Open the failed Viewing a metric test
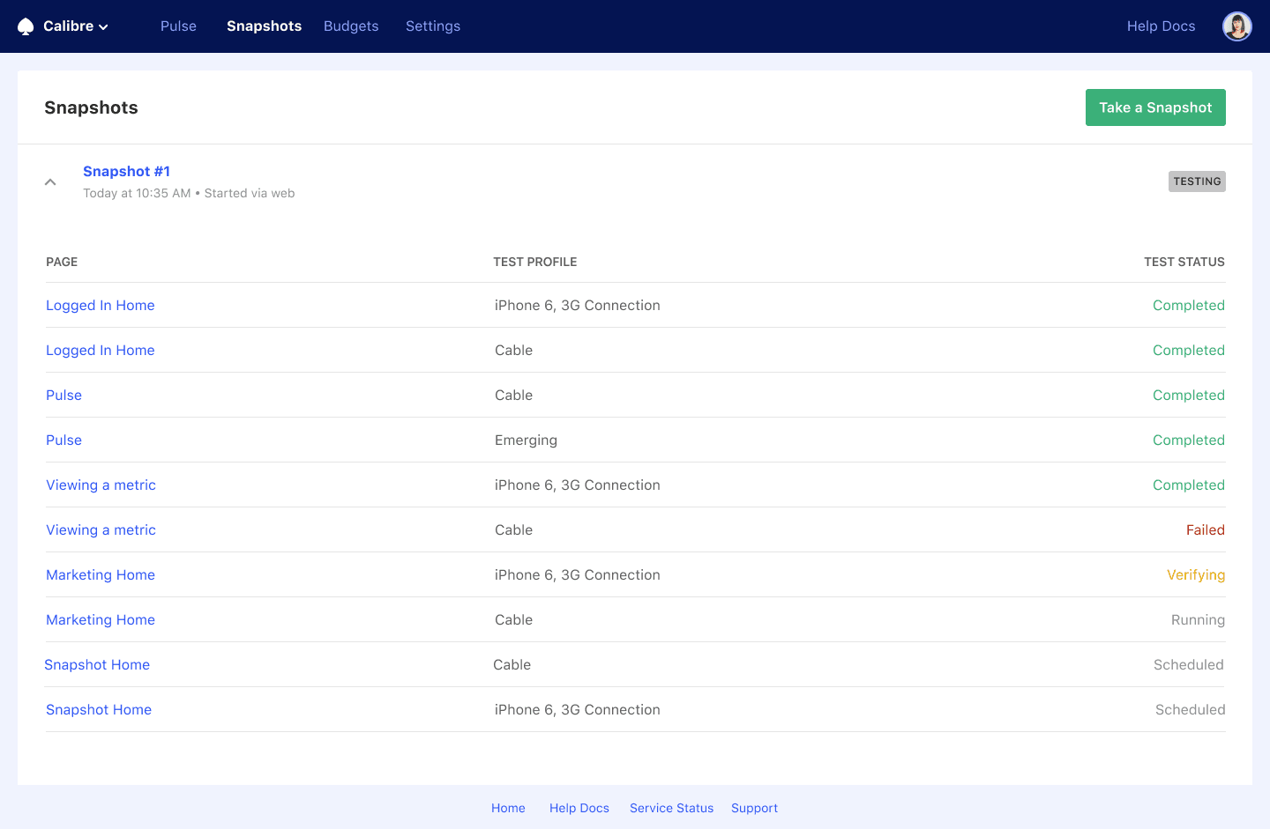 (101, 529)
